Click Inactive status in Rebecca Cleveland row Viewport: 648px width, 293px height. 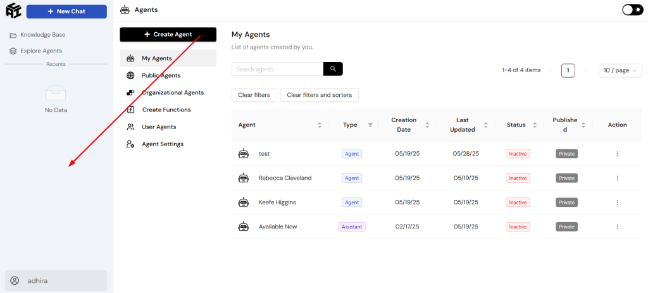point(518,178)
